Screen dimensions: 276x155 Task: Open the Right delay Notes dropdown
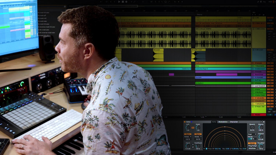198,137
